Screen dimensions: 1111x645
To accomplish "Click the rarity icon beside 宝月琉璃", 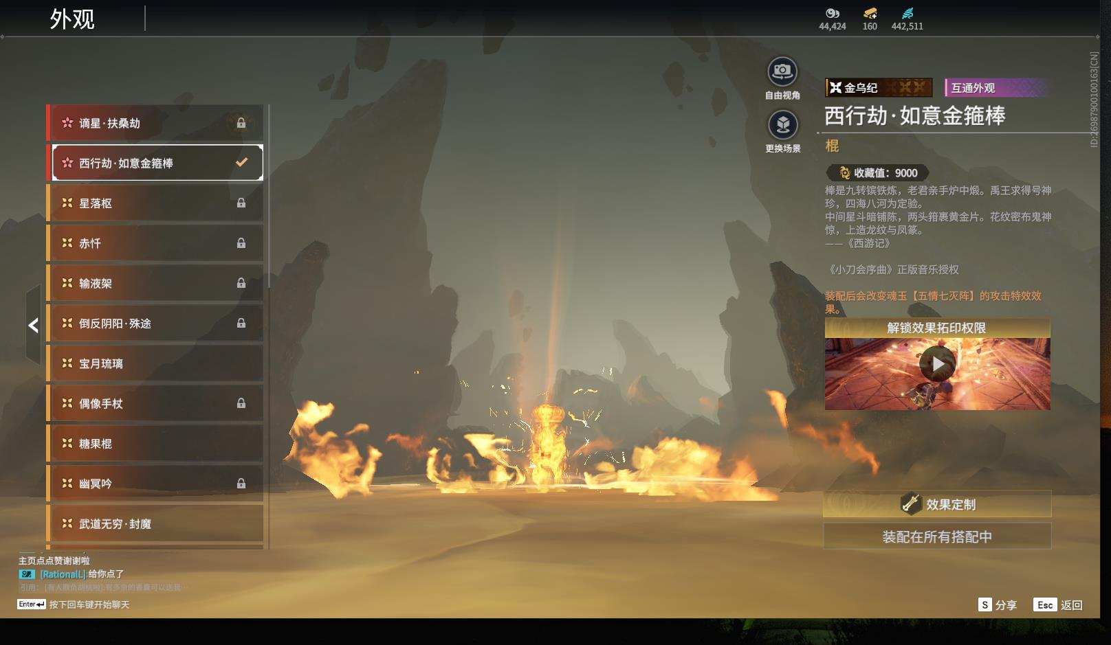I will point(67,363).
